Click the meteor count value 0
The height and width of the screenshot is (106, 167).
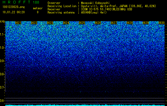(38, 12)
